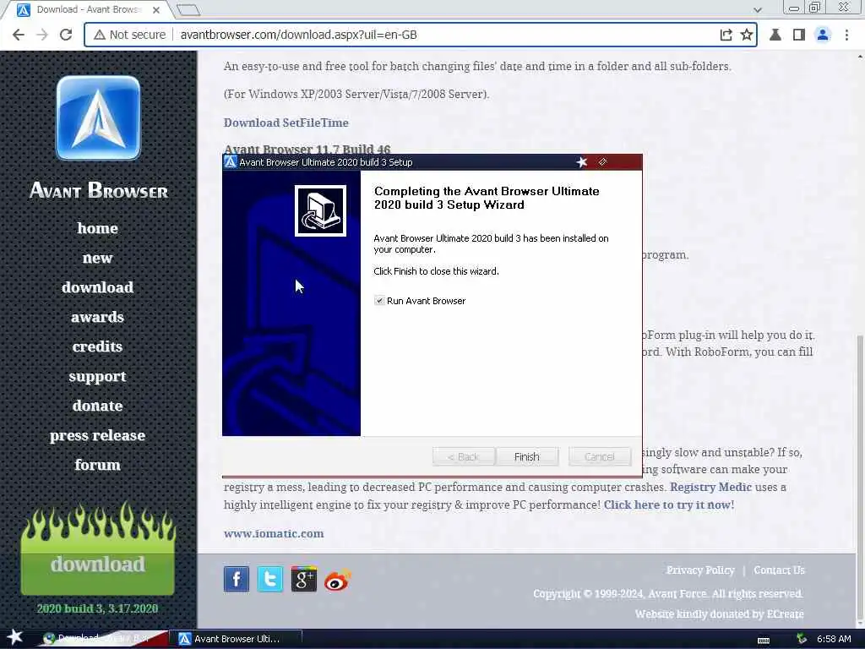
Task: Open the press release sidebar link
Action: (x=98, y=435)
